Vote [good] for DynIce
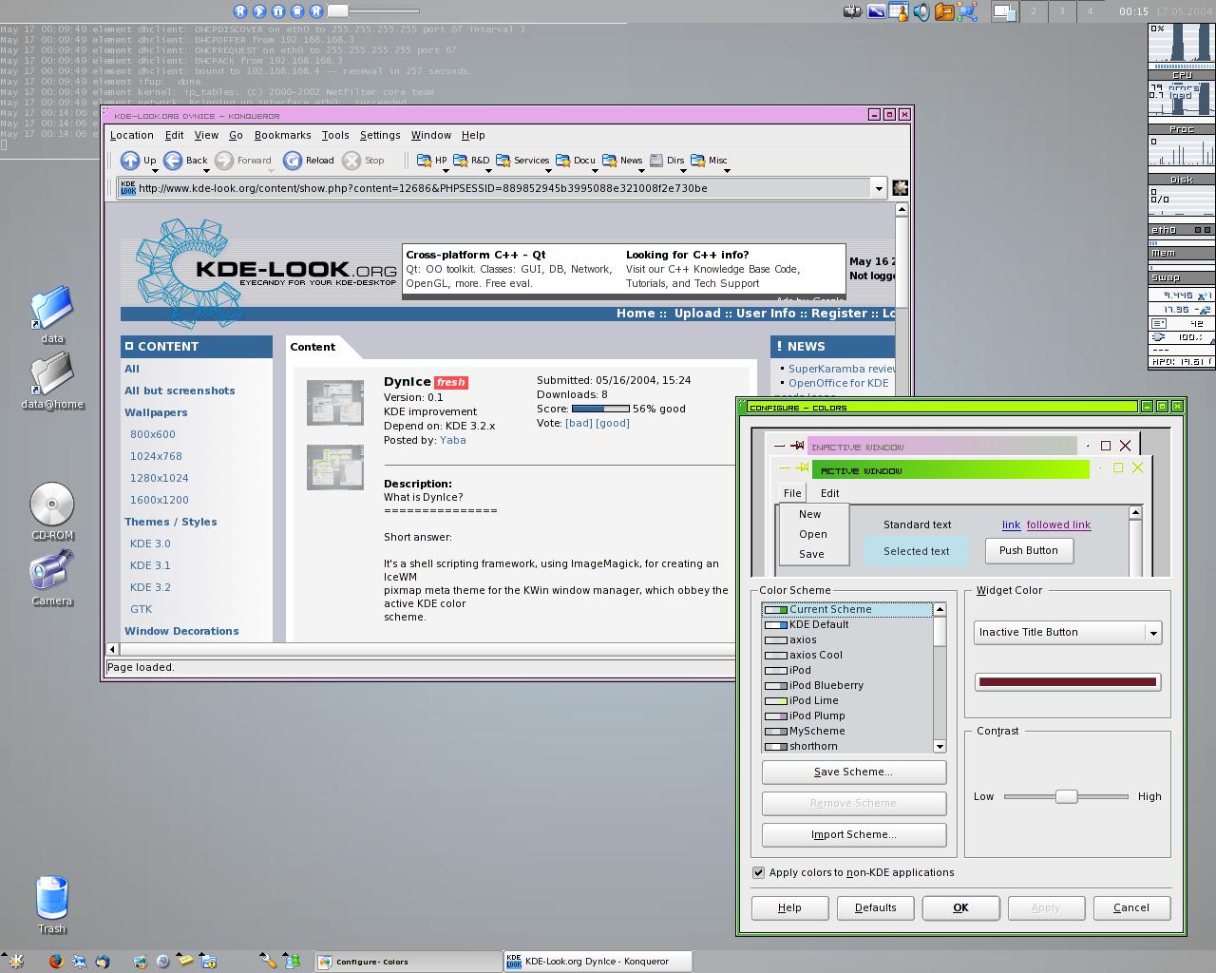This screenshot has width=1216, height=973. 613,423
